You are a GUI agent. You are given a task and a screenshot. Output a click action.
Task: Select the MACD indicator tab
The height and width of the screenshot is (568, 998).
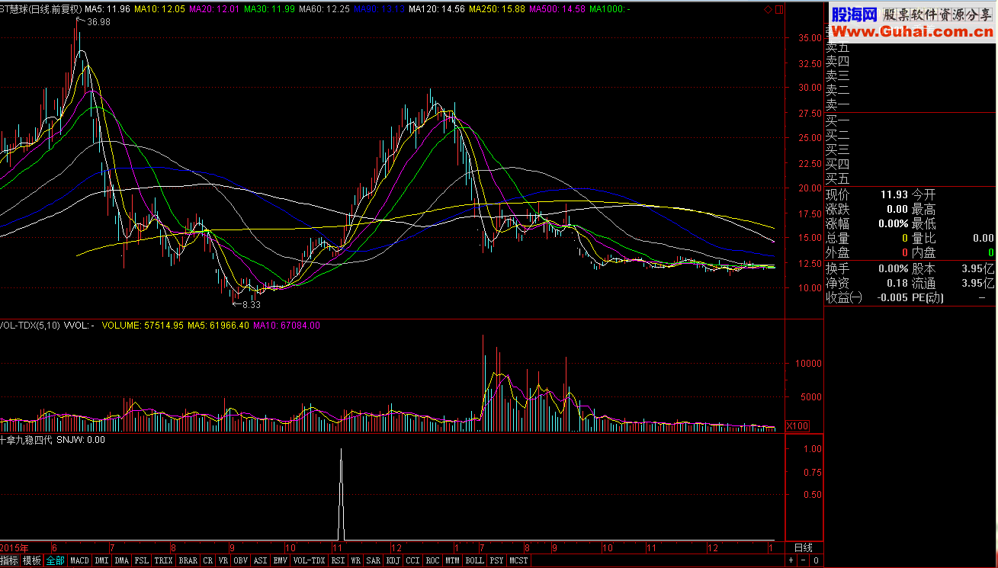pyautogui.click(x=79, y=560)
